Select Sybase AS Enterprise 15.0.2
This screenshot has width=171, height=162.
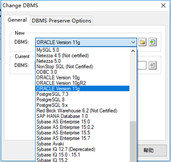83,127
